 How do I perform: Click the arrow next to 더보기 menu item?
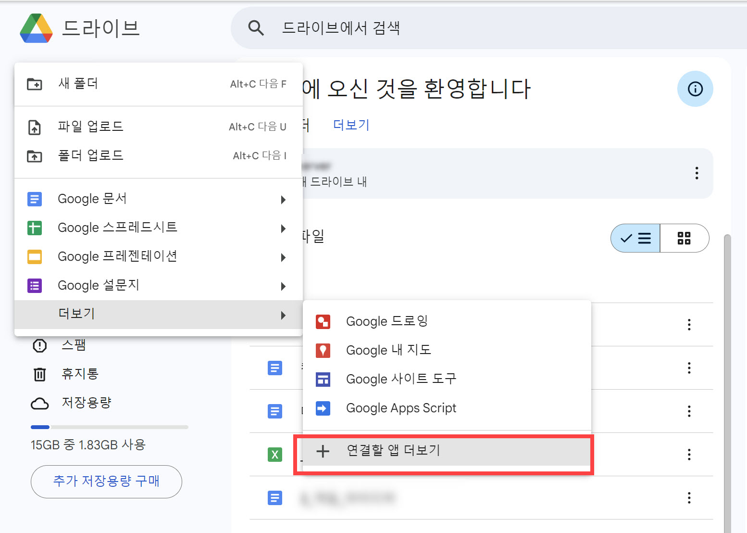click(x=284, y=315)
